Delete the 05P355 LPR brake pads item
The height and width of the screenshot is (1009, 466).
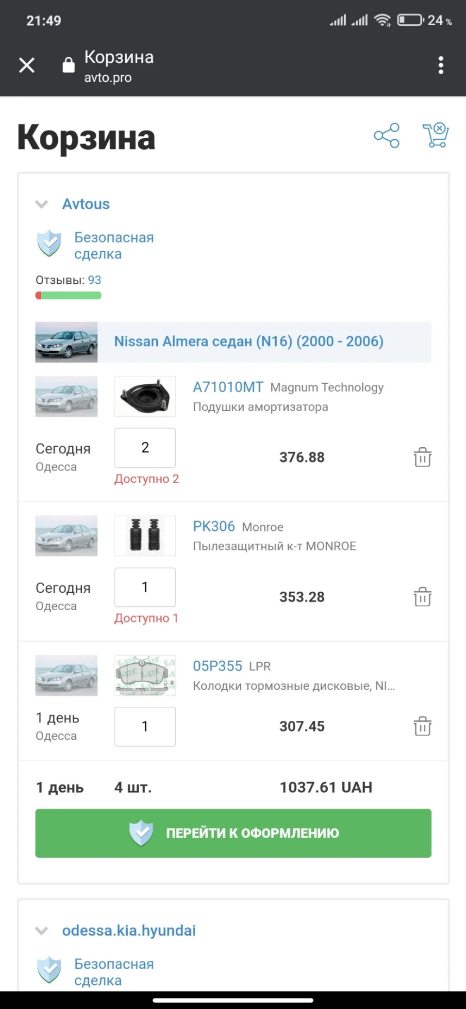[422, 726]
